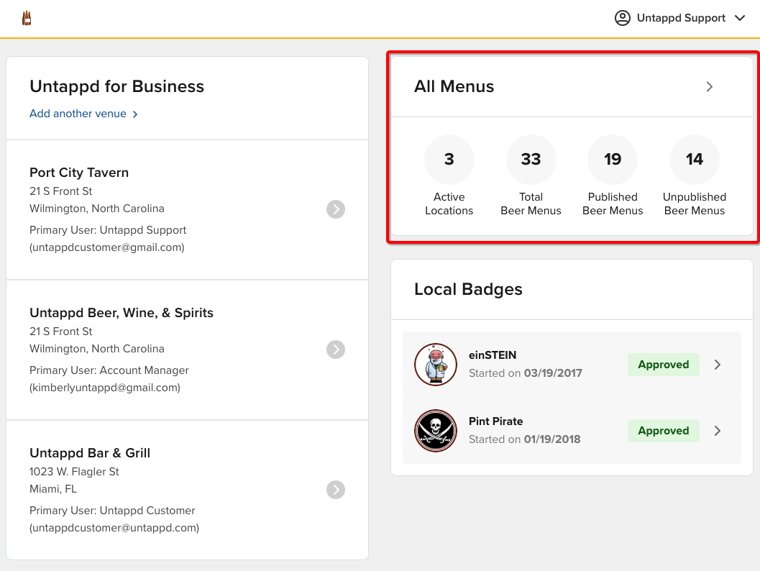
Task: Open Untappd Bar & Grill arrow button
Action: coord(335,490)
